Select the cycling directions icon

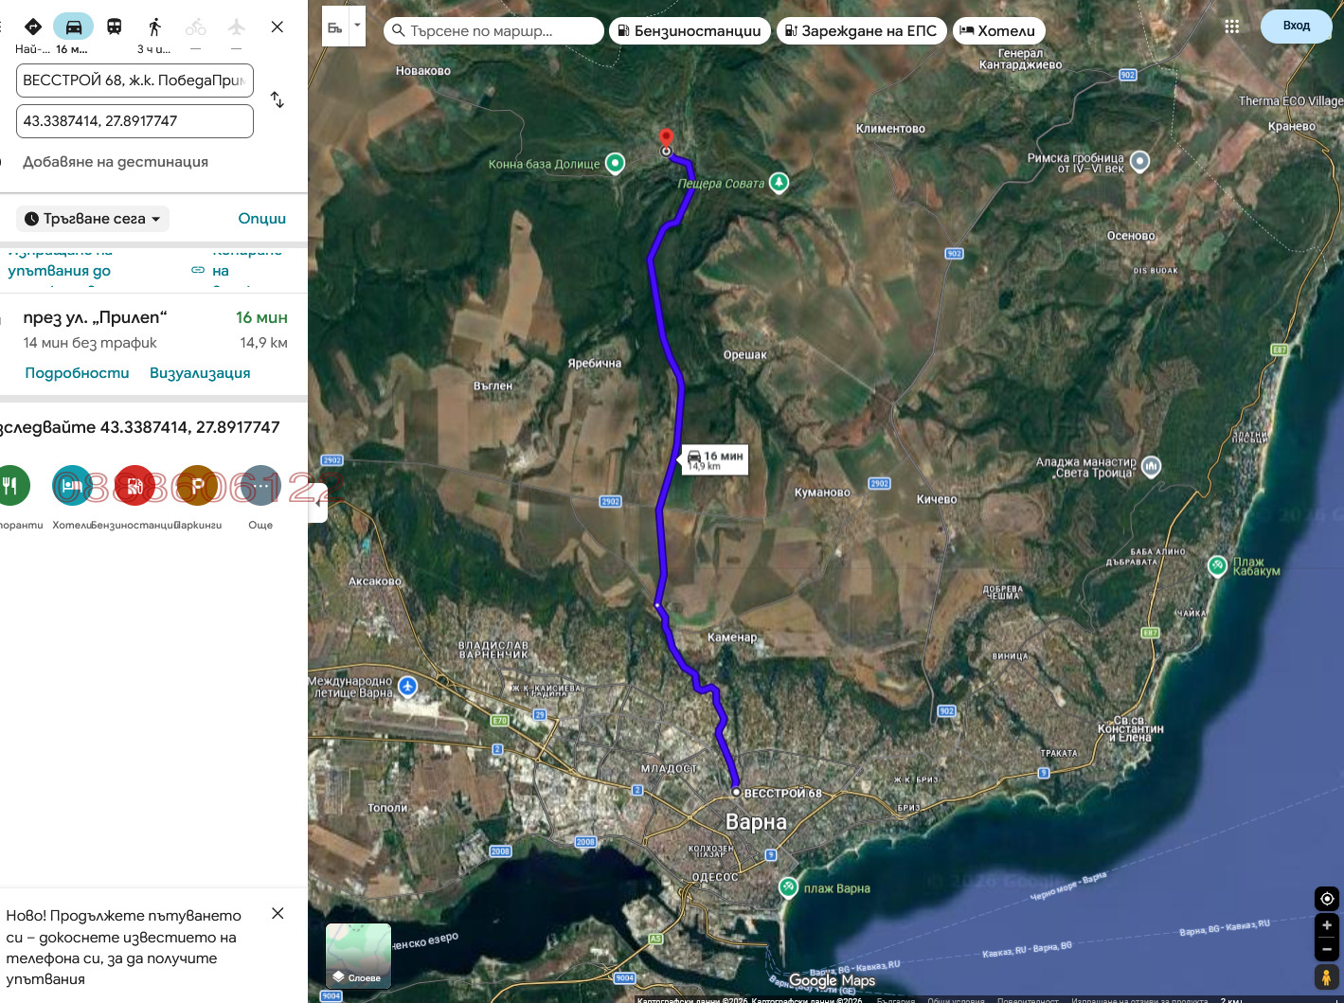pos(194,27)
